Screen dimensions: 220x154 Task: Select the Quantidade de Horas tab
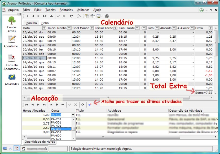click(x=40, y=142)
